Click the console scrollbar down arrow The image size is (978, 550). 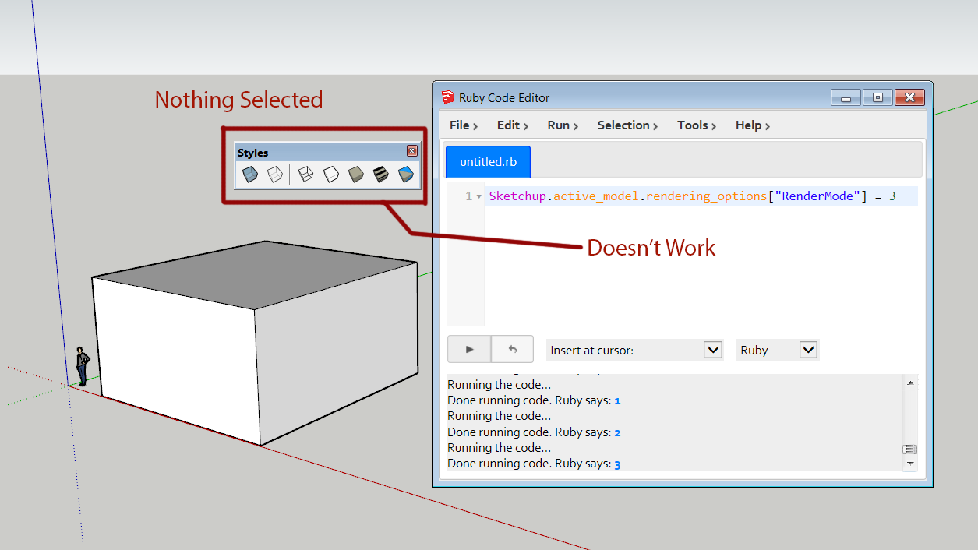click(x=909, y=464)
